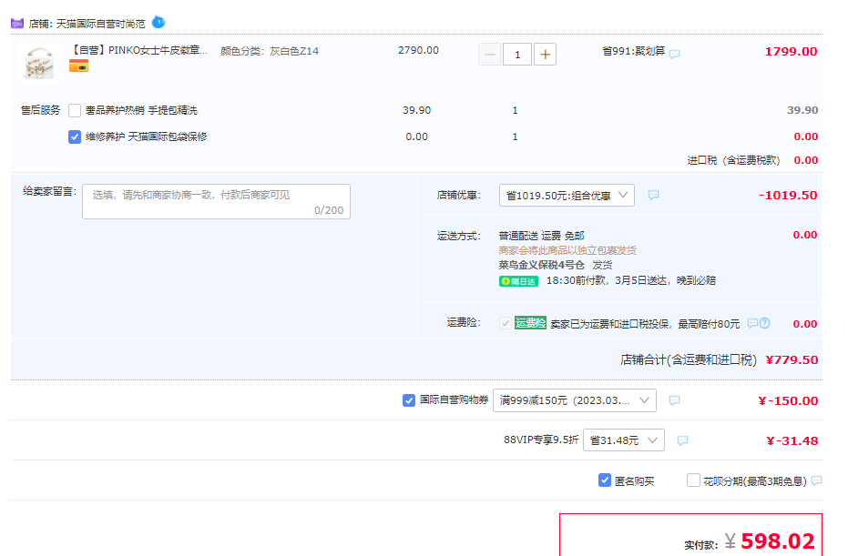The width and height of the screenshot is (848, 556).
Task: Expand the 店铺优惠 省1019.50元 dropdown
Action: click(567, 195)
